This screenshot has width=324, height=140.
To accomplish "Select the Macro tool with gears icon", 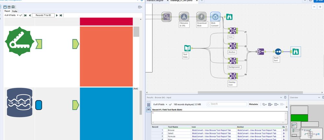I will pos(166,17).
